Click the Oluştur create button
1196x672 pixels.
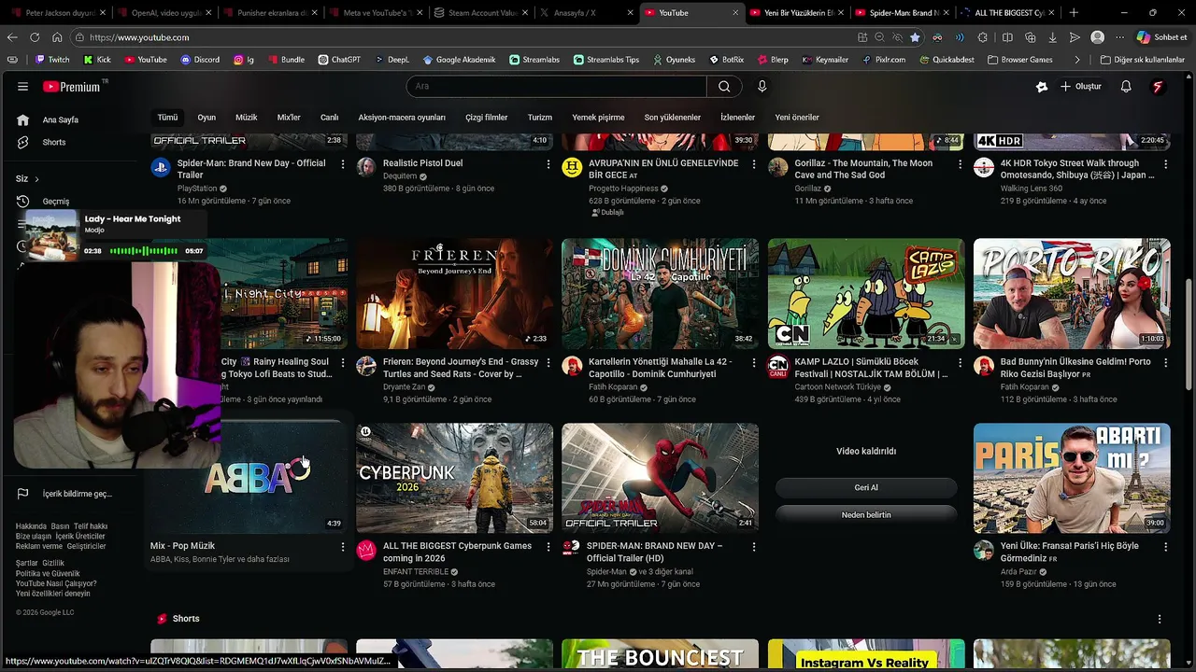pos(1081,86)
